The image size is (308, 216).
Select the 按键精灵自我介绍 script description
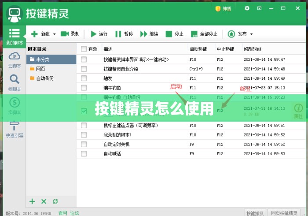[121, 69]
